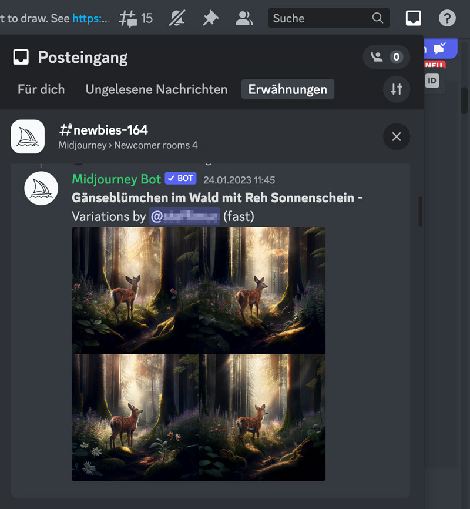Open the help question mark icon

click(x=446, y=18)
